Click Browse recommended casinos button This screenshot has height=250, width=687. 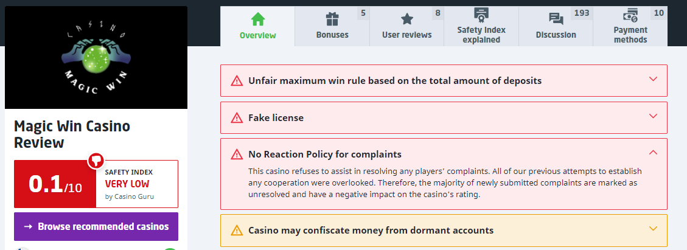pos(96,226)
